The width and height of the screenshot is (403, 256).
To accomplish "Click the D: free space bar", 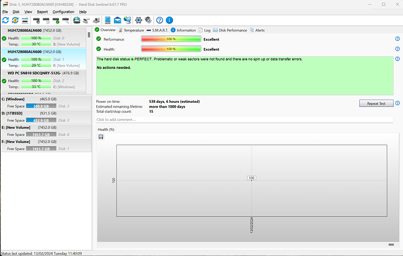I will tap(41, 120).
